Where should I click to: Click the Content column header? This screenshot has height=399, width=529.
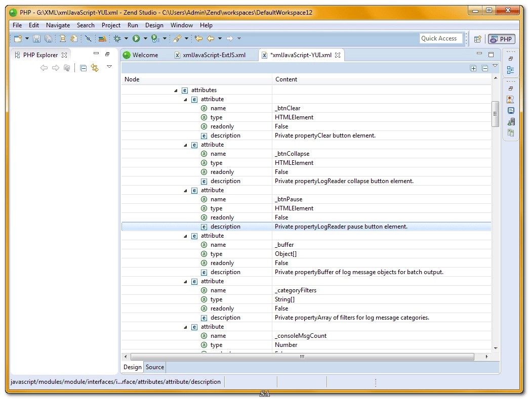pyautogui.click(x=382, y=79)
